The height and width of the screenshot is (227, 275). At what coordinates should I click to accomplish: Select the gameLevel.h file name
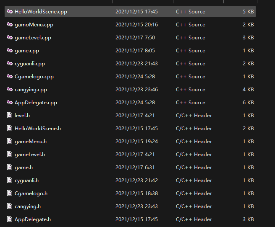click(30, 155)
